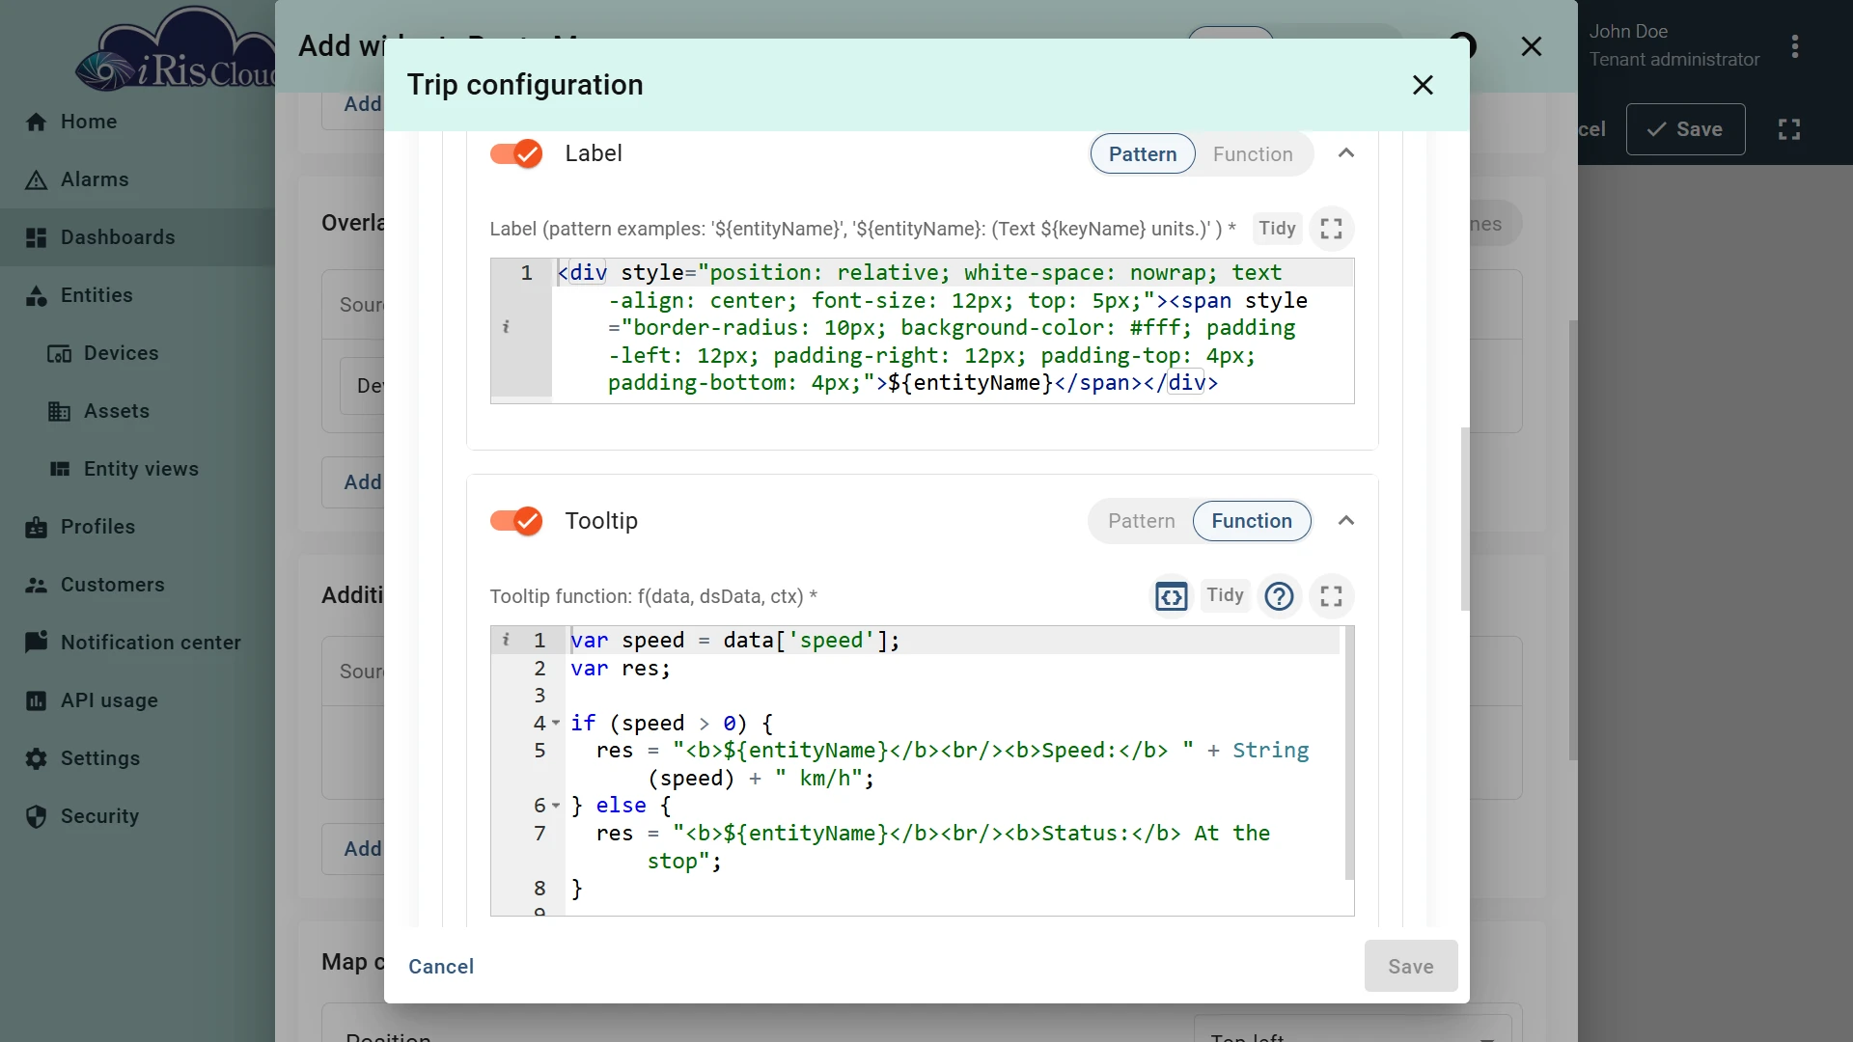Screen dimensions: 1853x1042
Task: Open the user menu three-dot icon
Action: [1794, 46]
